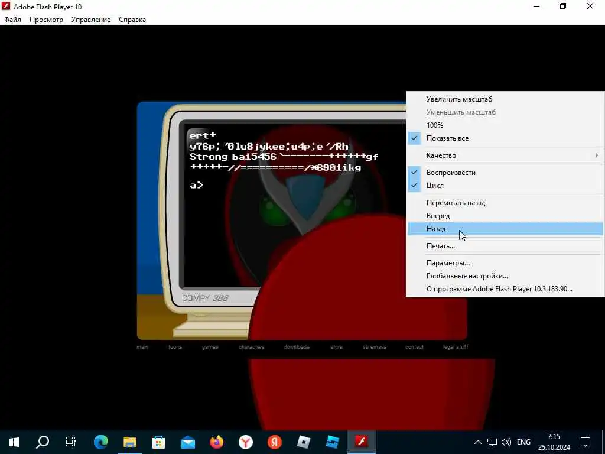This screenshot has width=605, height=454.
Task: Toggle the Воспроизвести checked option
Action: 506,173
